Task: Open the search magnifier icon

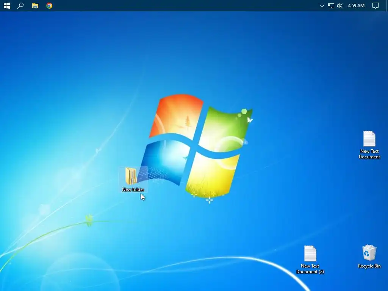Action: [x=20, y=5]
